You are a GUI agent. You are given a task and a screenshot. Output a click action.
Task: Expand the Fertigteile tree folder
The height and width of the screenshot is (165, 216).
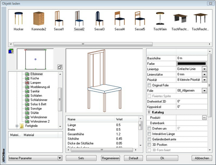[17, 126]
